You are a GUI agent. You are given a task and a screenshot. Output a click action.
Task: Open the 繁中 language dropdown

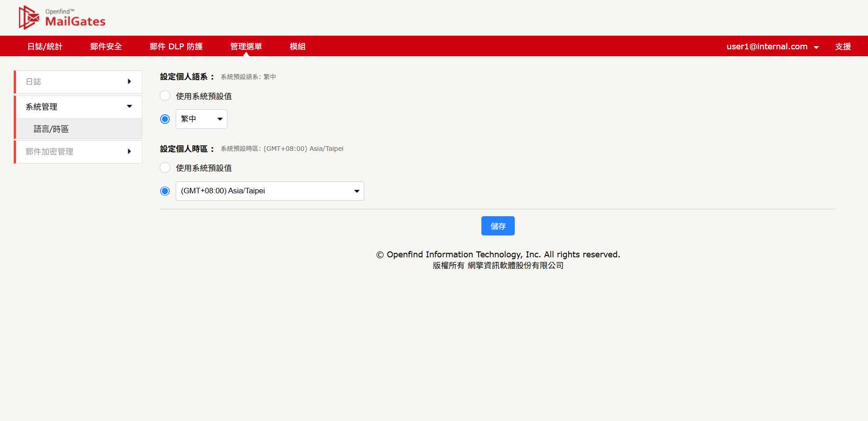pos(201,119)
